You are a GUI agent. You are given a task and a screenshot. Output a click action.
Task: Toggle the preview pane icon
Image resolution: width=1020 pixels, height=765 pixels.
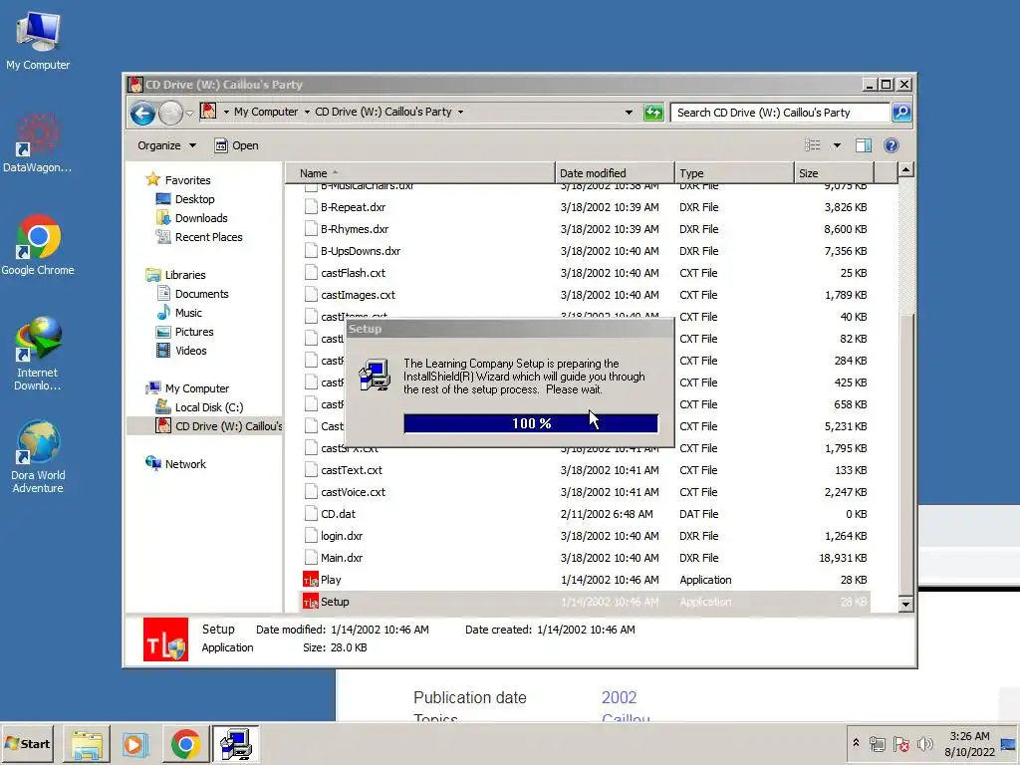864,145
